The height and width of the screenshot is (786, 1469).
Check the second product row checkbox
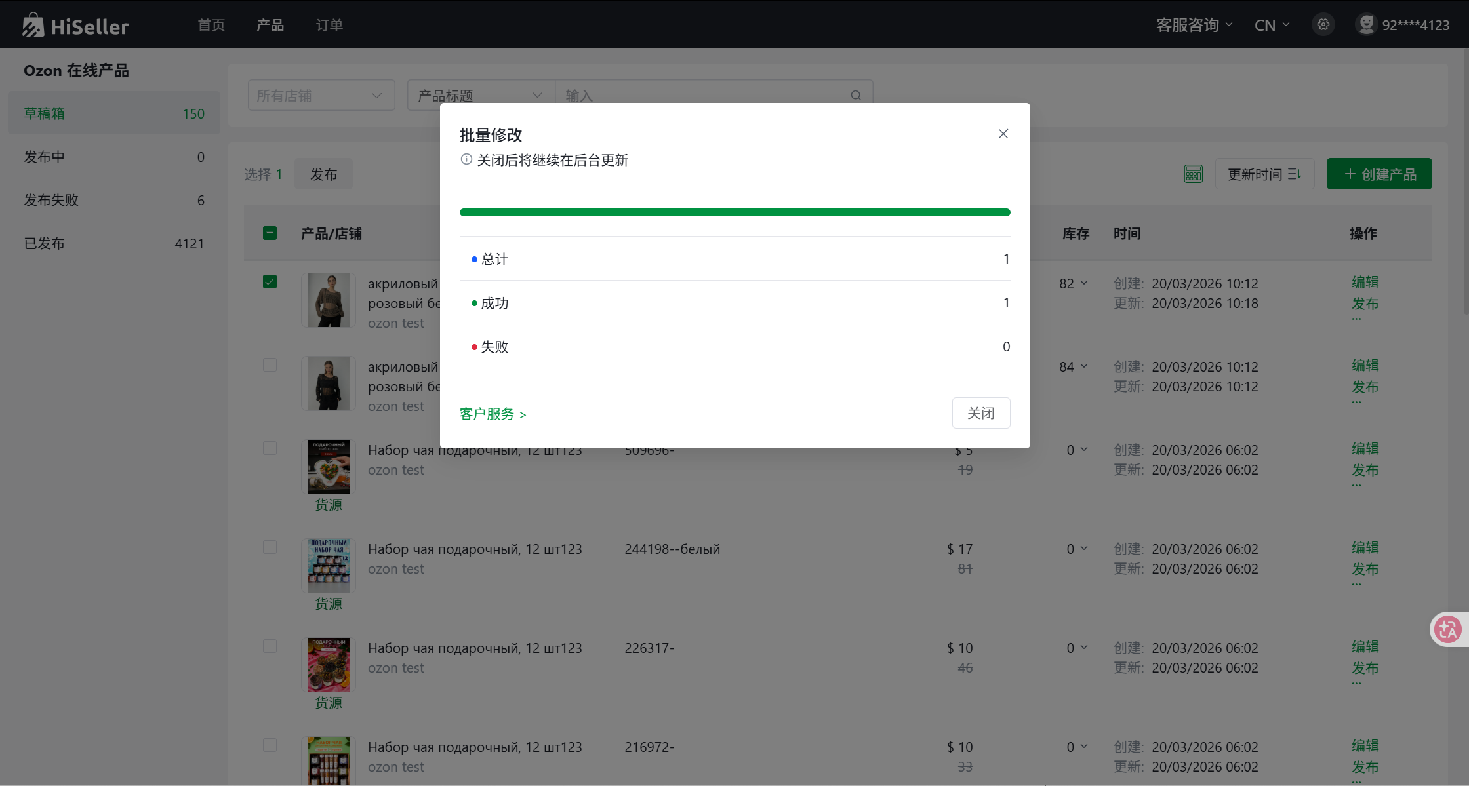click(x=270, y=365)
